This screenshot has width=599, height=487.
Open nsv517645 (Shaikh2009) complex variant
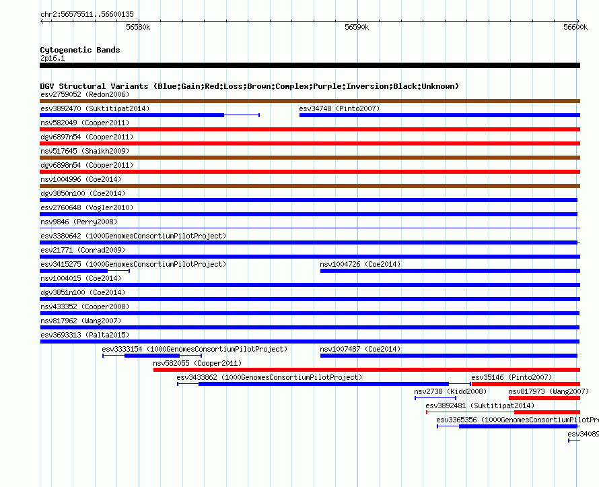pyautogui.click(x=310, y=158)
